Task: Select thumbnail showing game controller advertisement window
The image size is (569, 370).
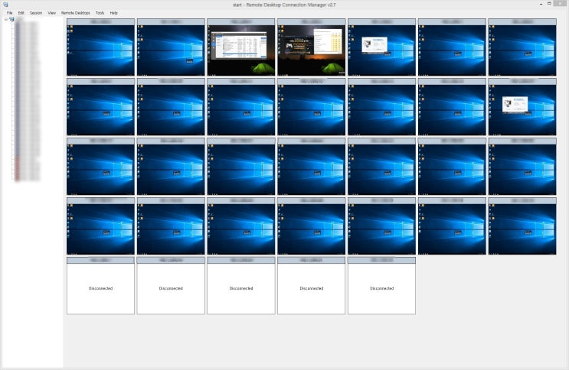Action: [x=312, y=47]
